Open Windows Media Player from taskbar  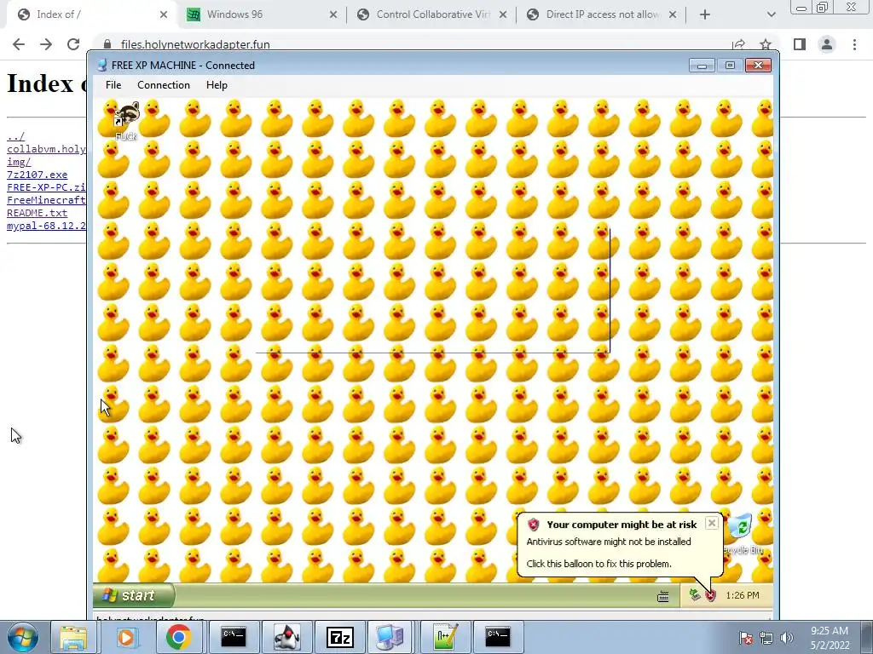125,637
